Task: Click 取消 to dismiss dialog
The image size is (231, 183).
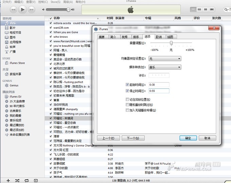Action: pos(208,138)
